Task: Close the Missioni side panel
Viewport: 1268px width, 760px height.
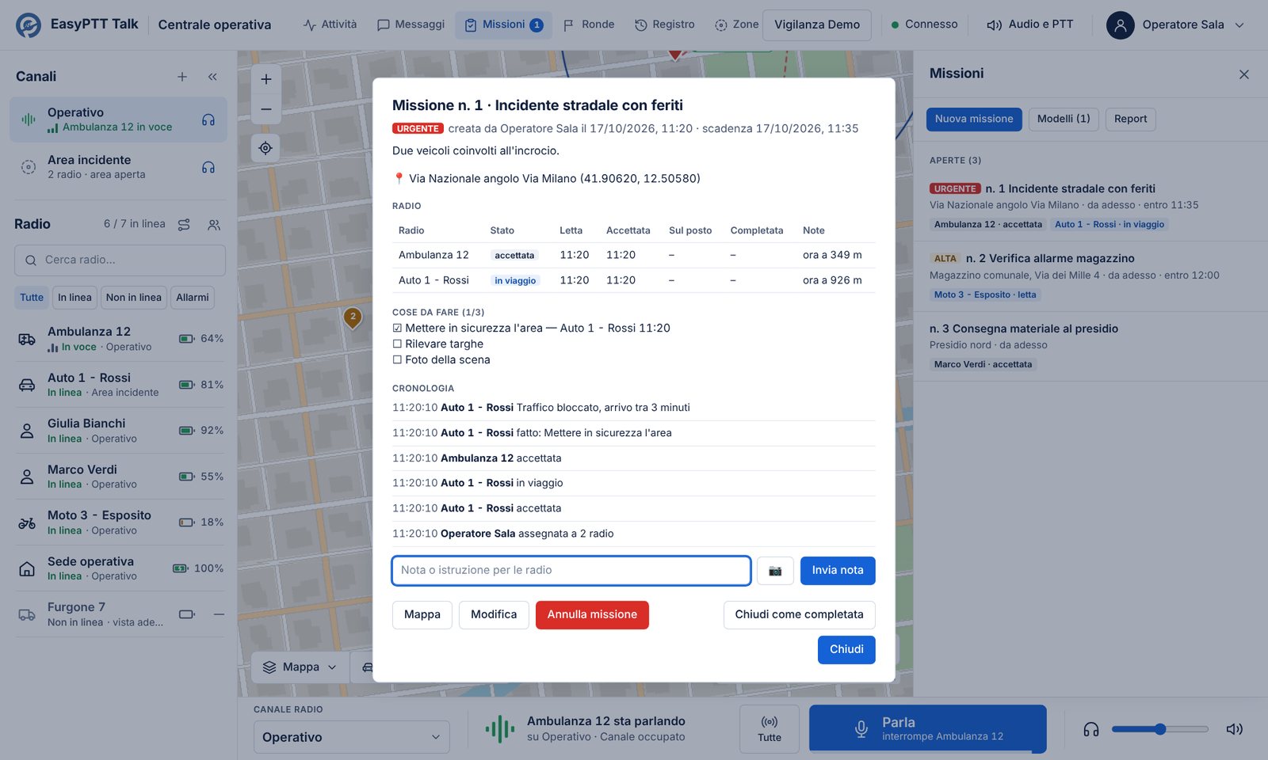Action: pos(1244,74)
